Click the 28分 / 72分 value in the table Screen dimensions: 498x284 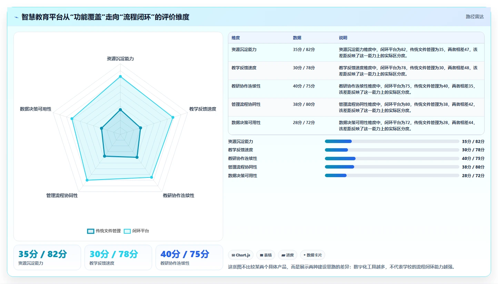(304, 123)
